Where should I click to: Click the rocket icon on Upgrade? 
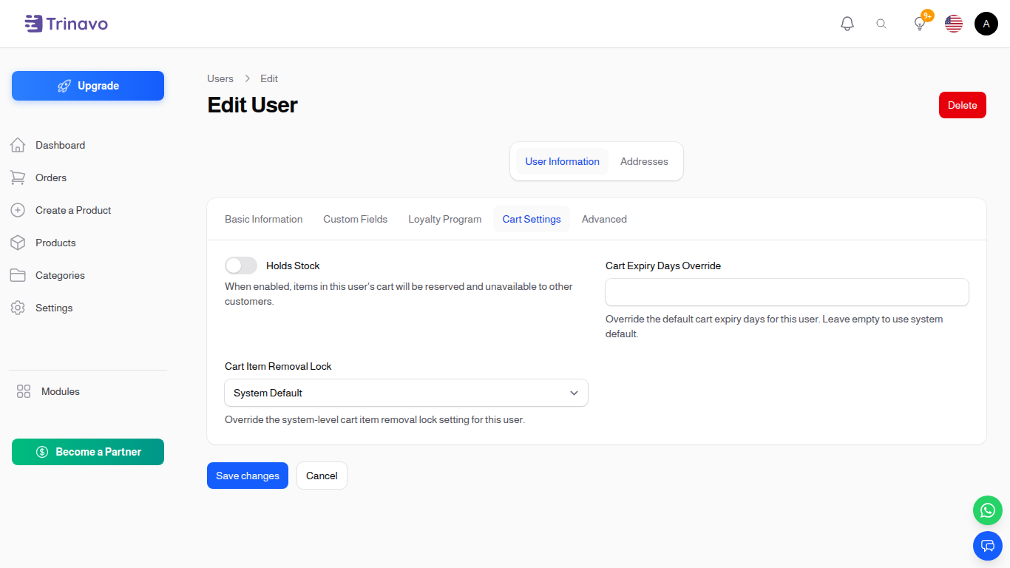[x=64, y=86]
